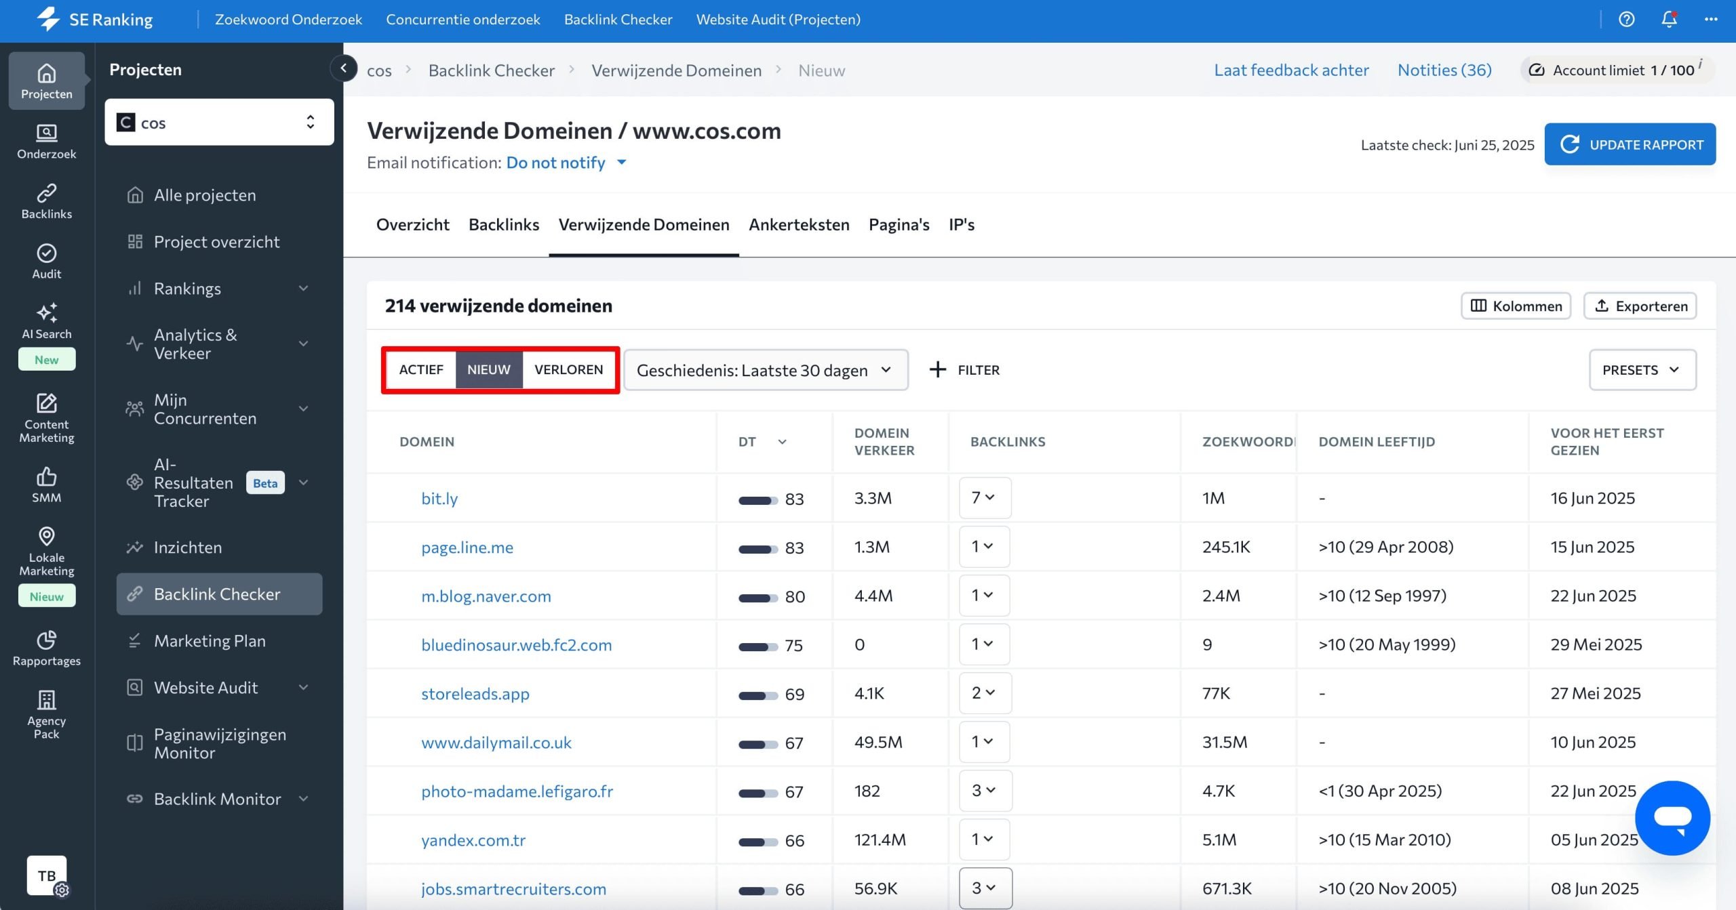Click the Verwijzende Domeinen breadcrumb
This screenshot has width=1736, height=910.
(x=676, y=70)
